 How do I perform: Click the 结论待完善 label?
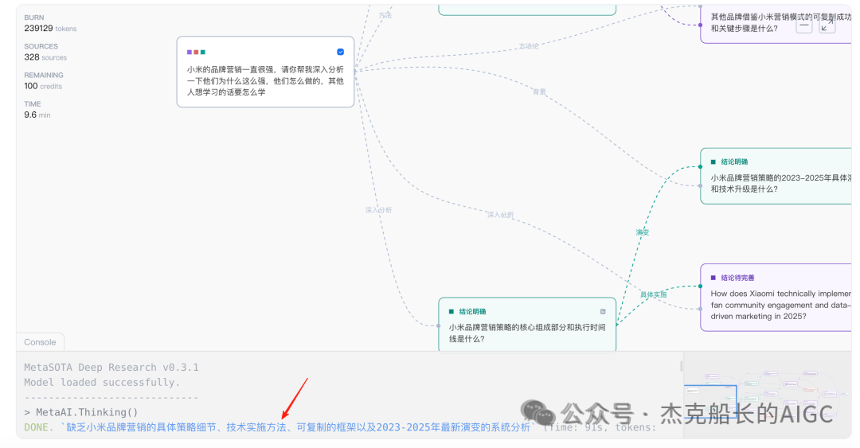[737, 278]
